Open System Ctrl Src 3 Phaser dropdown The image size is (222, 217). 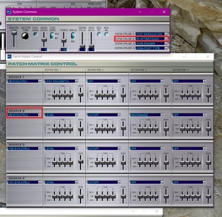(152, 43)
